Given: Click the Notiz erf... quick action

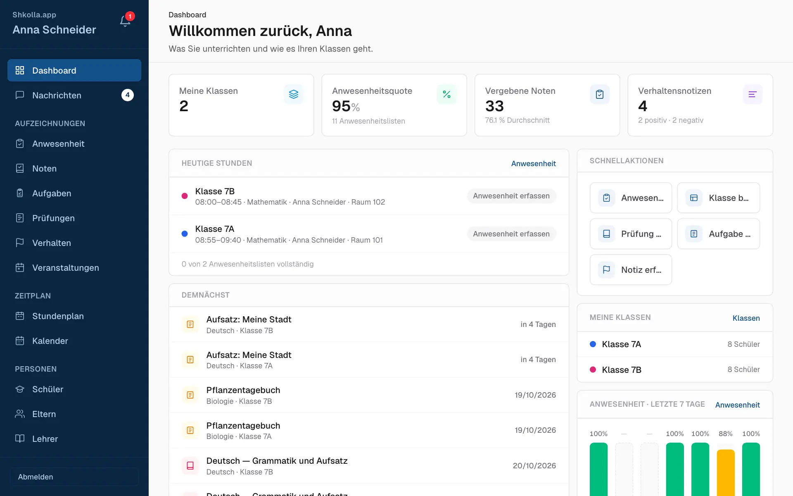Looking at the screenshot, I should coord(631,270).
